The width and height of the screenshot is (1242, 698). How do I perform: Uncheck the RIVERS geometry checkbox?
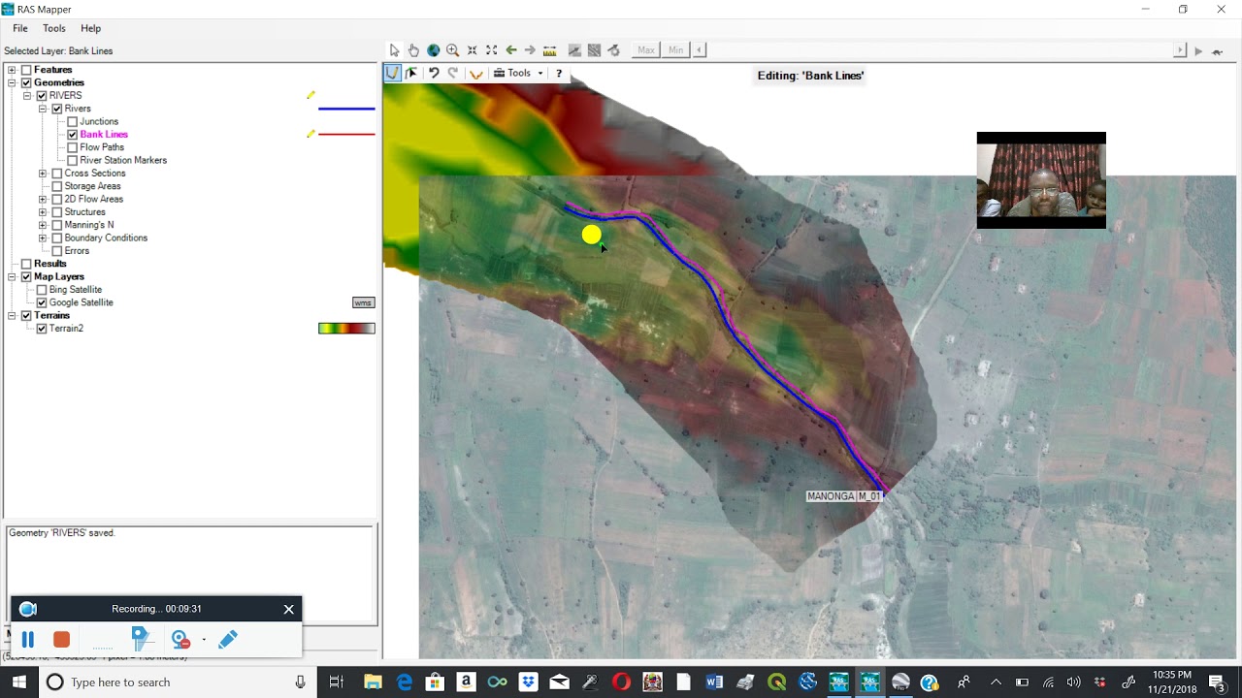[42, 96]
